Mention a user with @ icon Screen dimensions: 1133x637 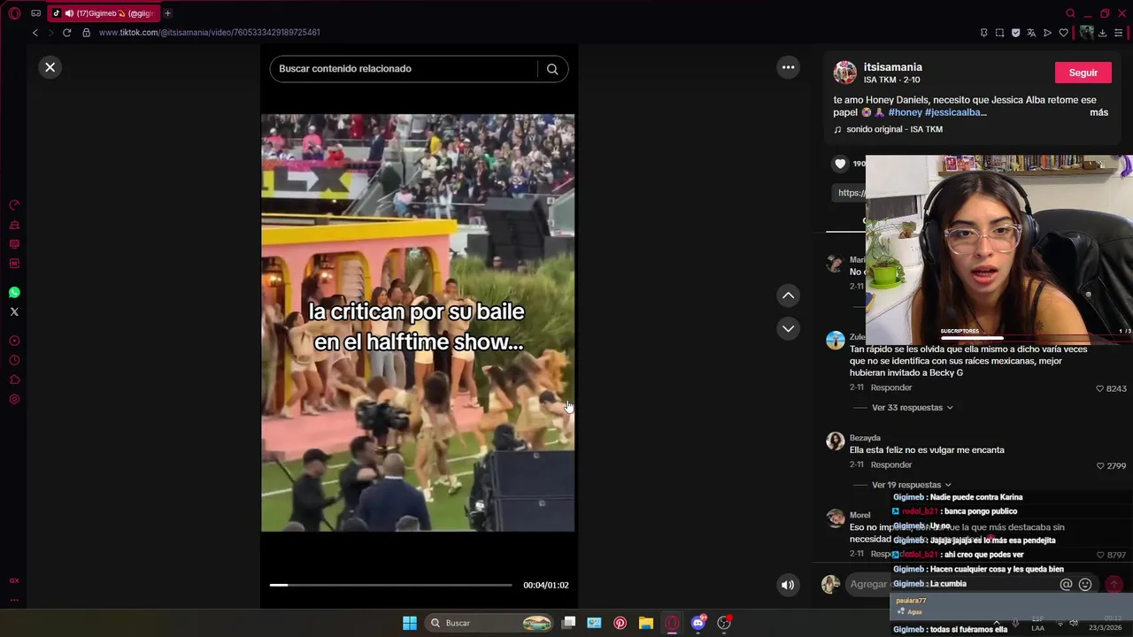click(x=1066, y=585)
